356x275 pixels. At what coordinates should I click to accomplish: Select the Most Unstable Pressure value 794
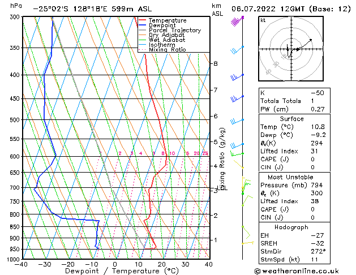[x=317, y=185]
